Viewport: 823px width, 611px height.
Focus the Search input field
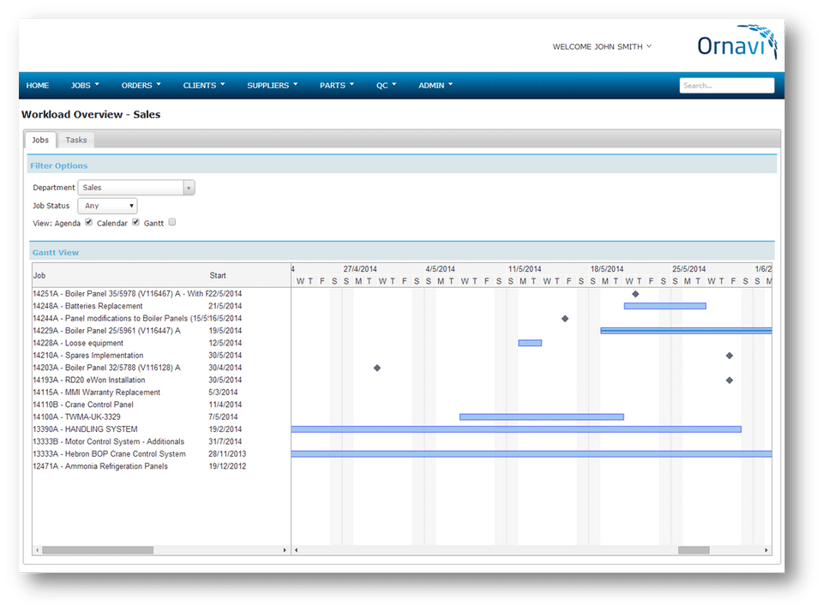[x=727, y=86]
